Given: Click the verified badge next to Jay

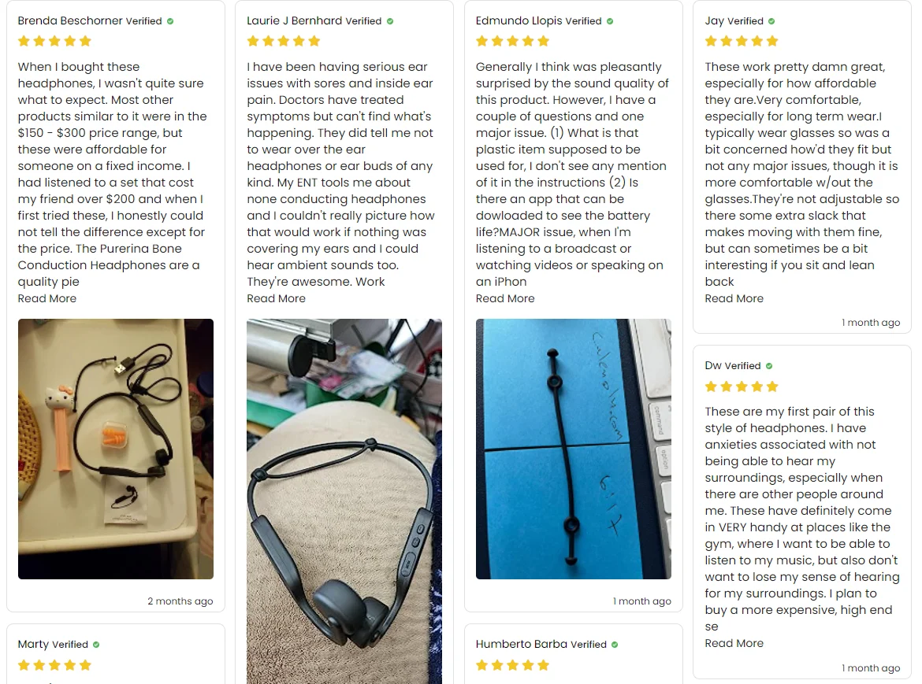Looking at the screenshot, I should point(771,21).
